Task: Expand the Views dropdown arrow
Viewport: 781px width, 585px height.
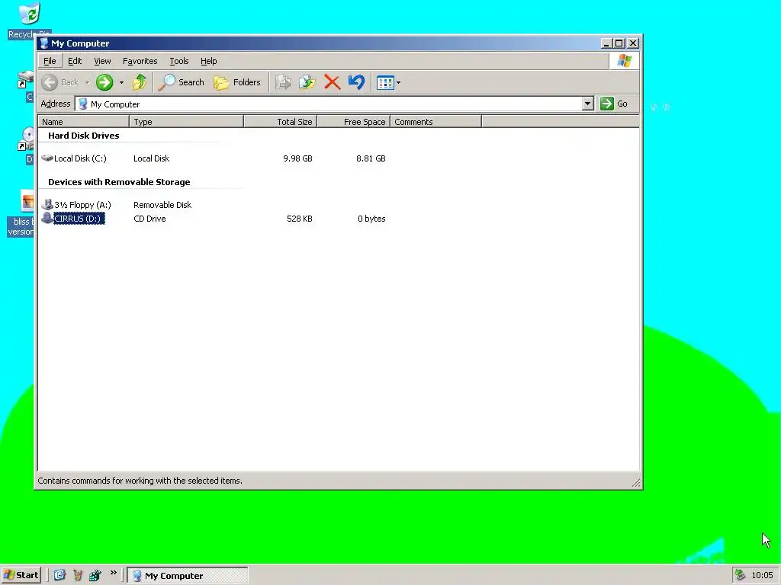Action: 398,82
